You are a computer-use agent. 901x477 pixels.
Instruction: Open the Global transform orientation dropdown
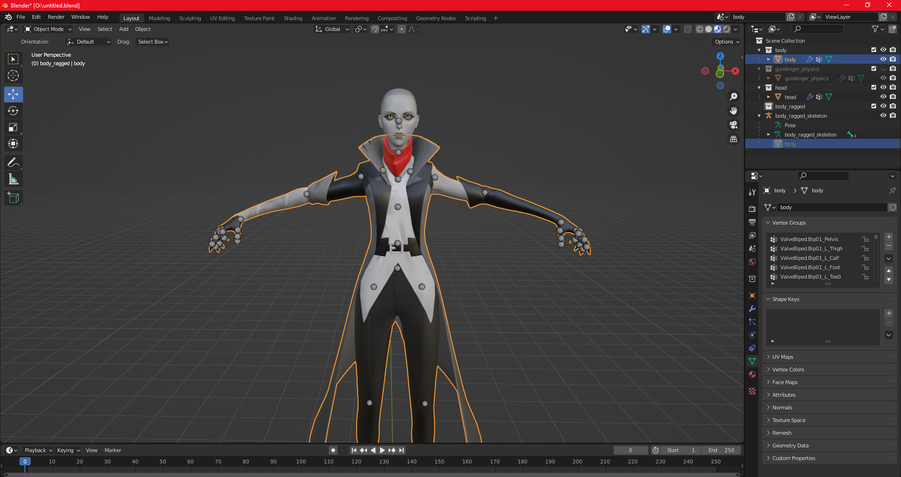pos(332,29)
